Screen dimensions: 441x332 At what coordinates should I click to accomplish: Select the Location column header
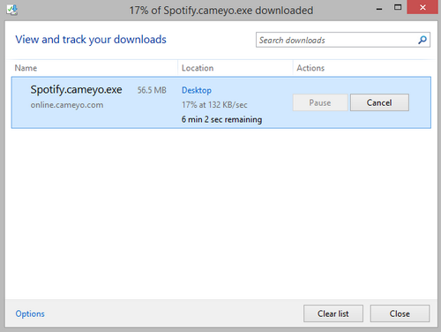pos(198,68)
